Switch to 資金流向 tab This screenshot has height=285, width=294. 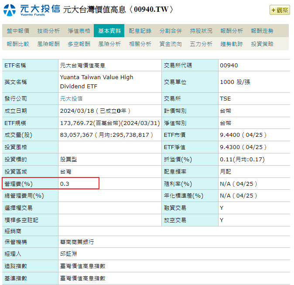171,44
